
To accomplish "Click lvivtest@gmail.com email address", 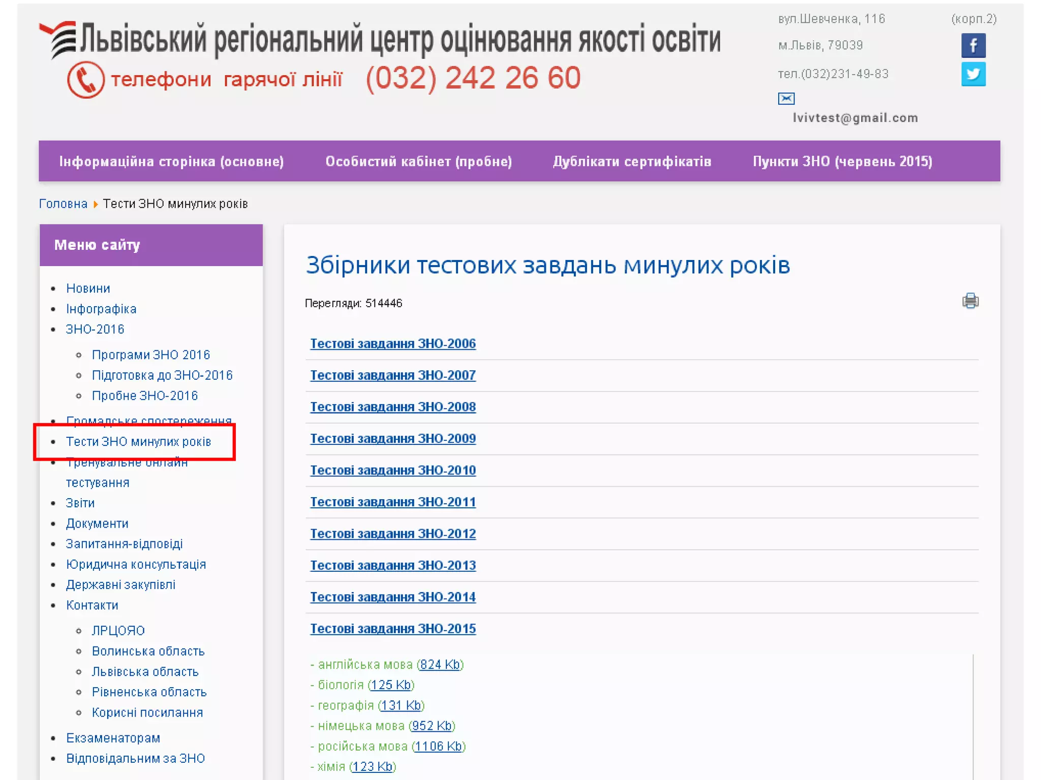I will pos(855,118).
